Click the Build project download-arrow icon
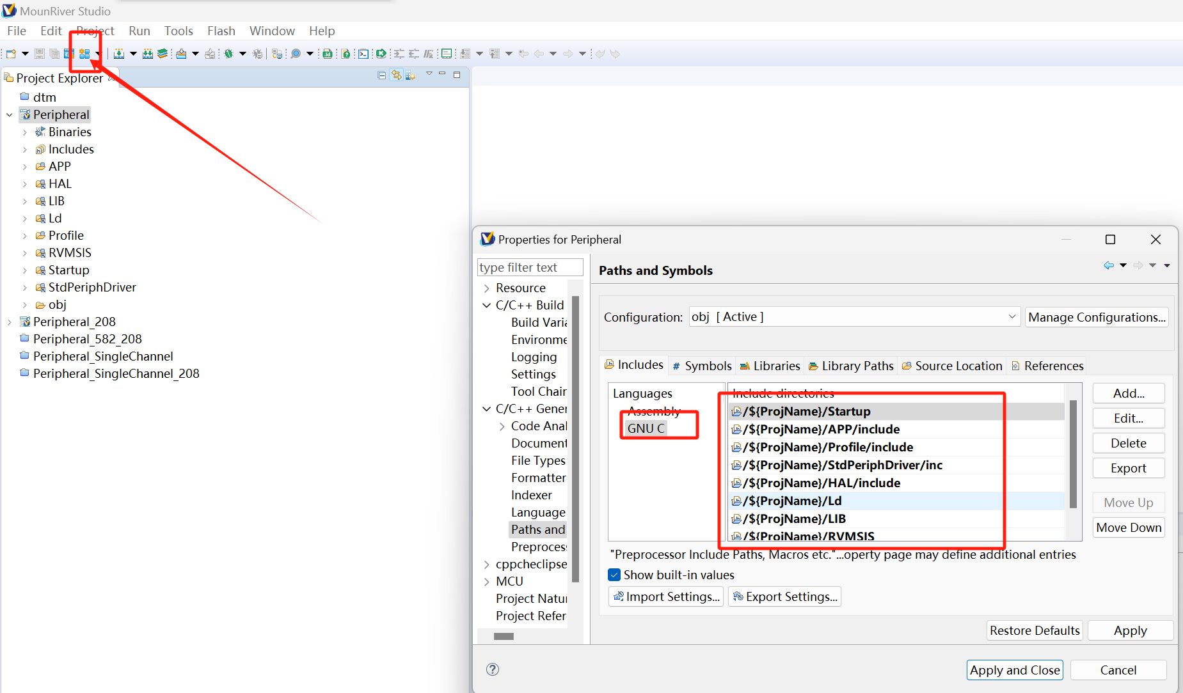1183x693 pixels. [119, 54]
